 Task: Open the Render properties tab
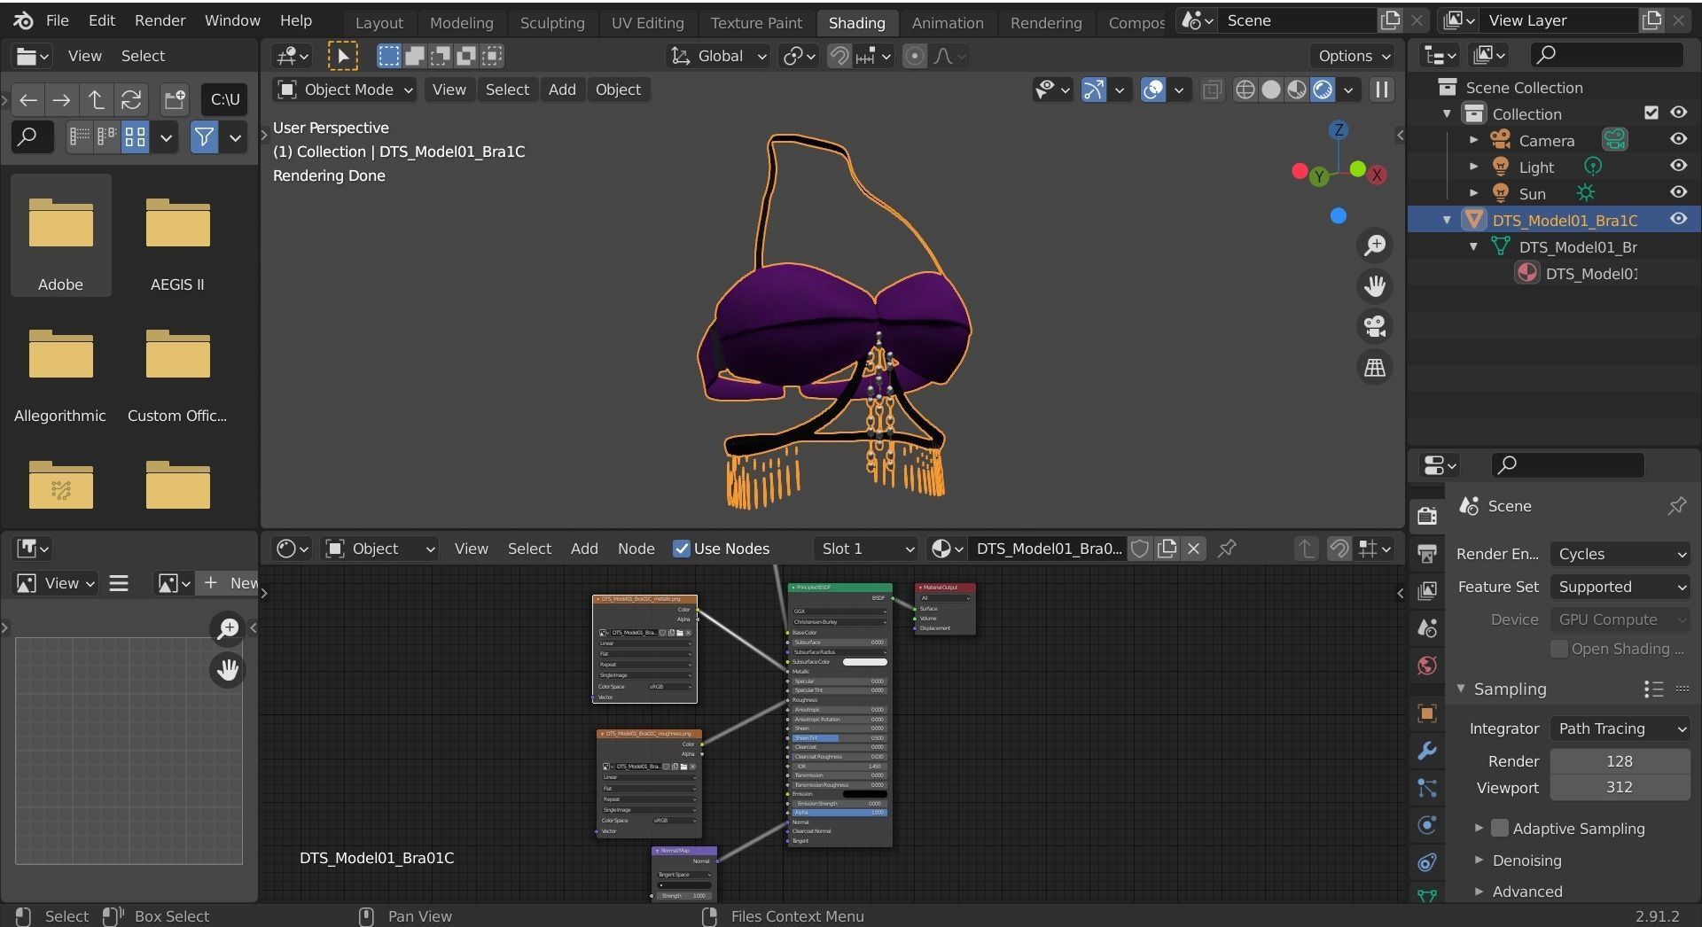[1426, 516]
